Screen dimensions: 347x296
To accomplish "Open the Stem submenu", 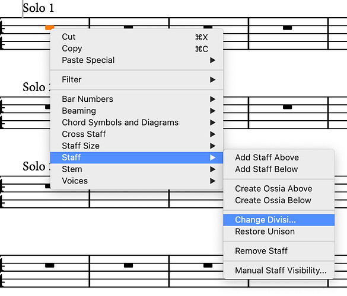I will pos(136,169).
